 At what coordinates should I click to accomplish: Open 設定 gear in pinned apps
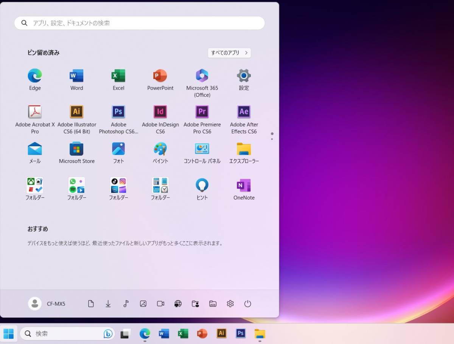pyautogui.click(x=244, y=76)
